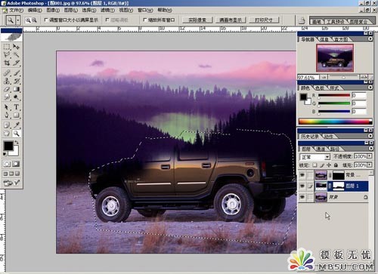This screenshot has width=378, height=274.
Task: Select the Crop tool
Action: [7, 63]
